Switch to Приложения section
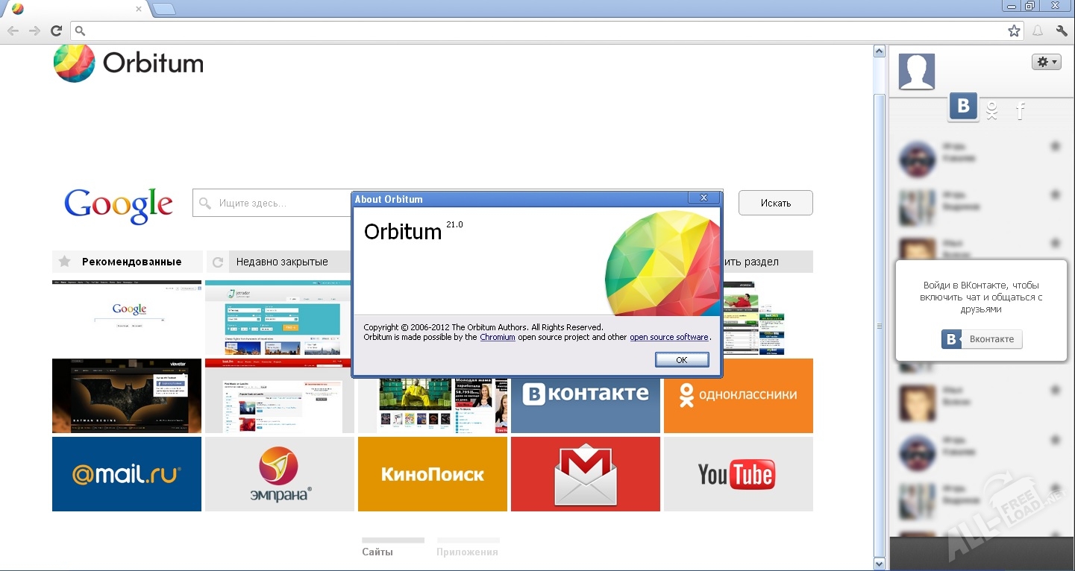The image size is (1075, 571). click(468, 552)
